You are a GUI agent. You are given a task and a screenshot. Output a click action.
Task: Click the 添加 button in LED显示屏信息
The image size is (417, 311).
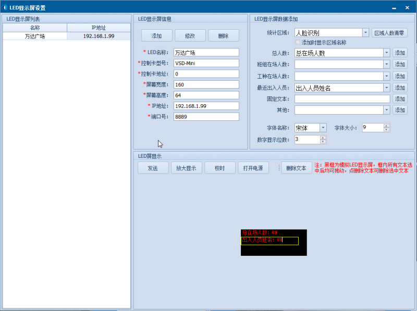[157, 35]
